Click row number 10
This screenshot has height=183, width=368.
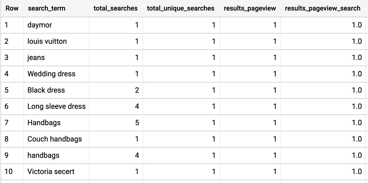point(9,171)
